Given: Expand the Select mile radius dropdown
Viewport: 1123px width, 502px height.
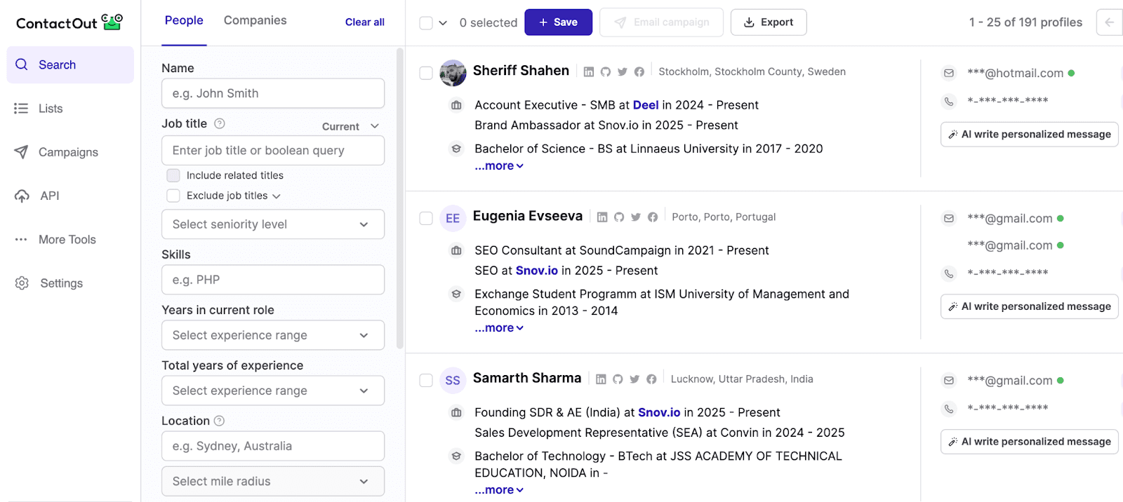Looking at the screenshot, I should [272, 481].
